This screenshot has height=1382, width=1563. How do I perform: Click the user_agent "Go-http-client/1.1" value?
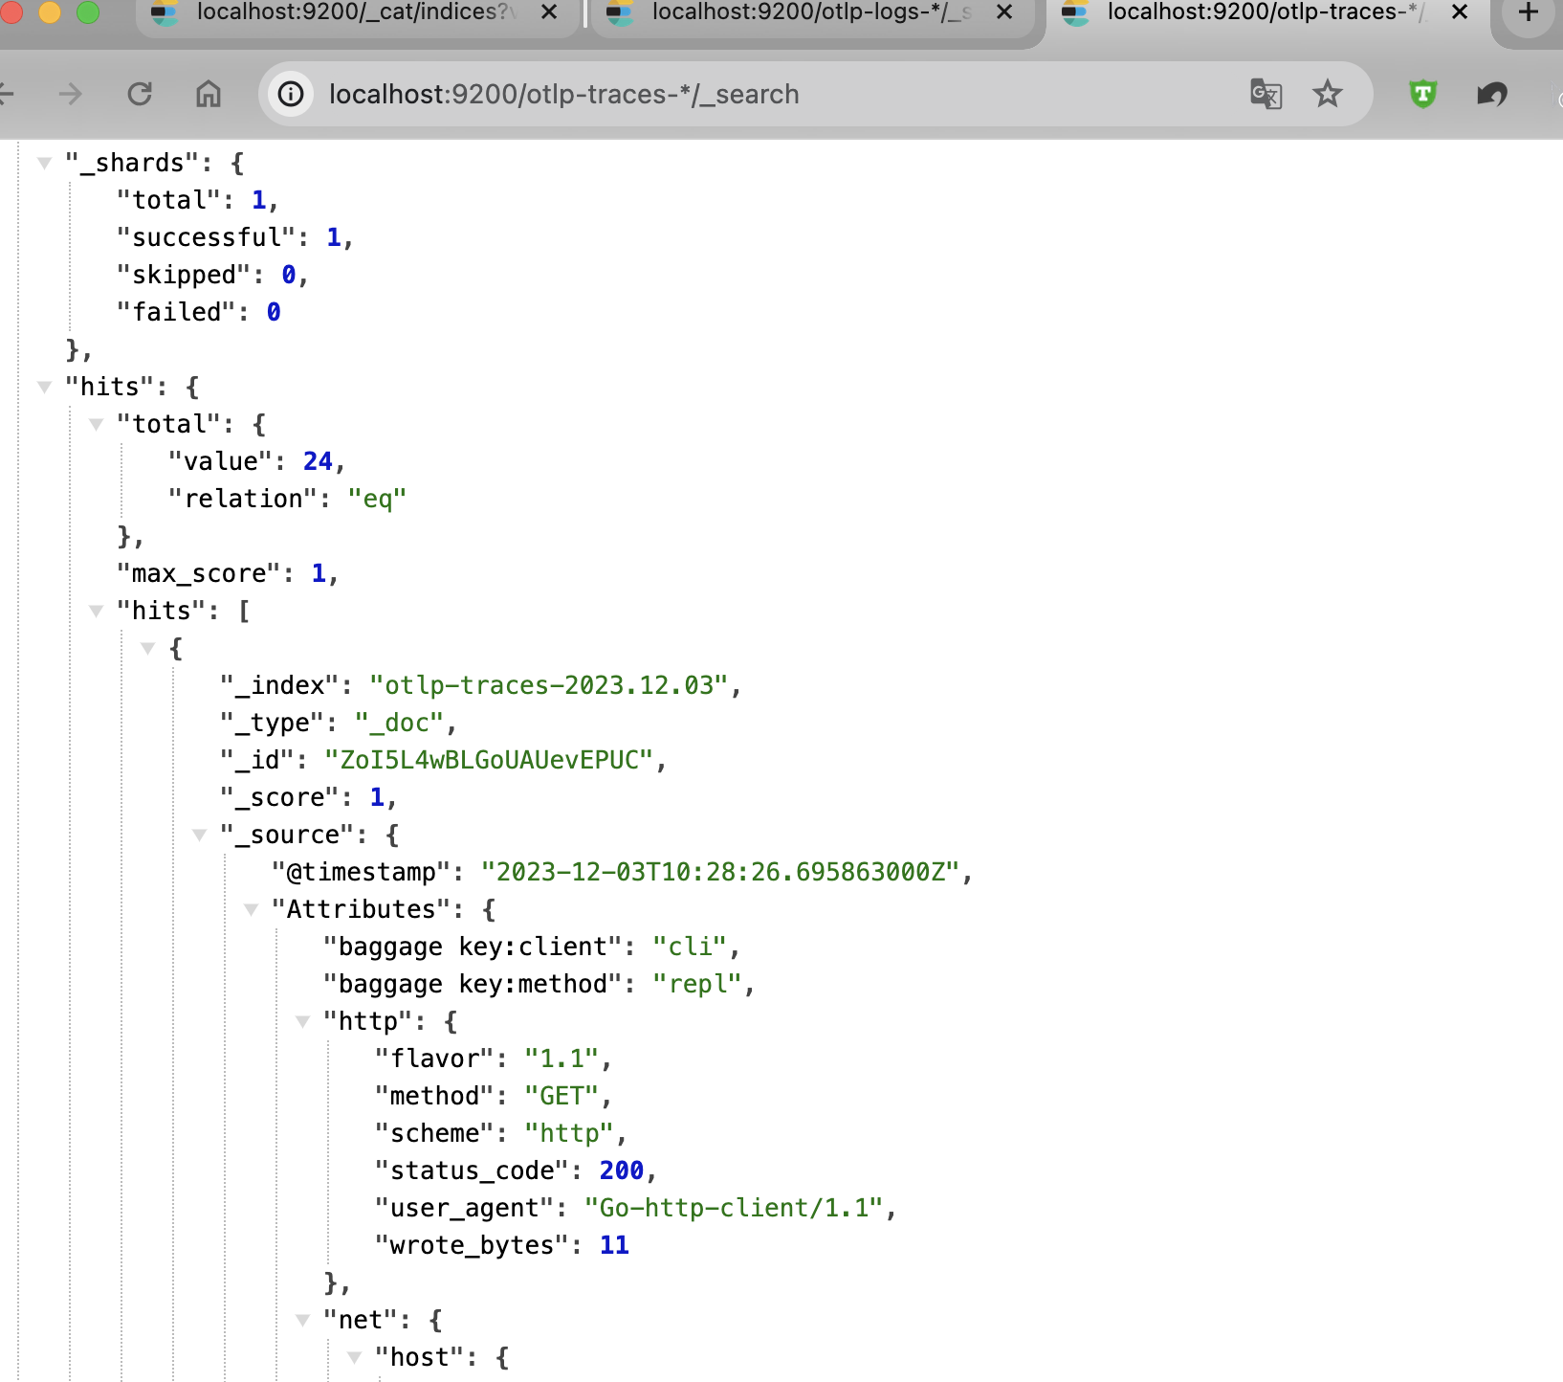tap(734, 1208)
